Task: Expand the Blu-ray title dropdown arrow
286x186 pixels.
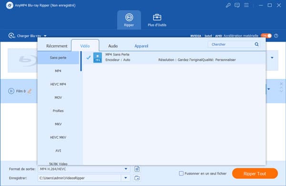Action: click(272, 57)
